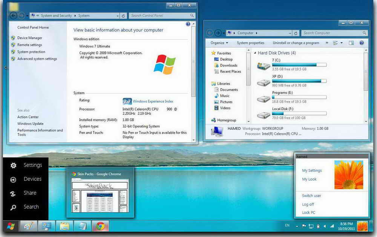The width and height of the screenshot is (377, 237).
Task: Open System protection link
Action: [31, 52]
